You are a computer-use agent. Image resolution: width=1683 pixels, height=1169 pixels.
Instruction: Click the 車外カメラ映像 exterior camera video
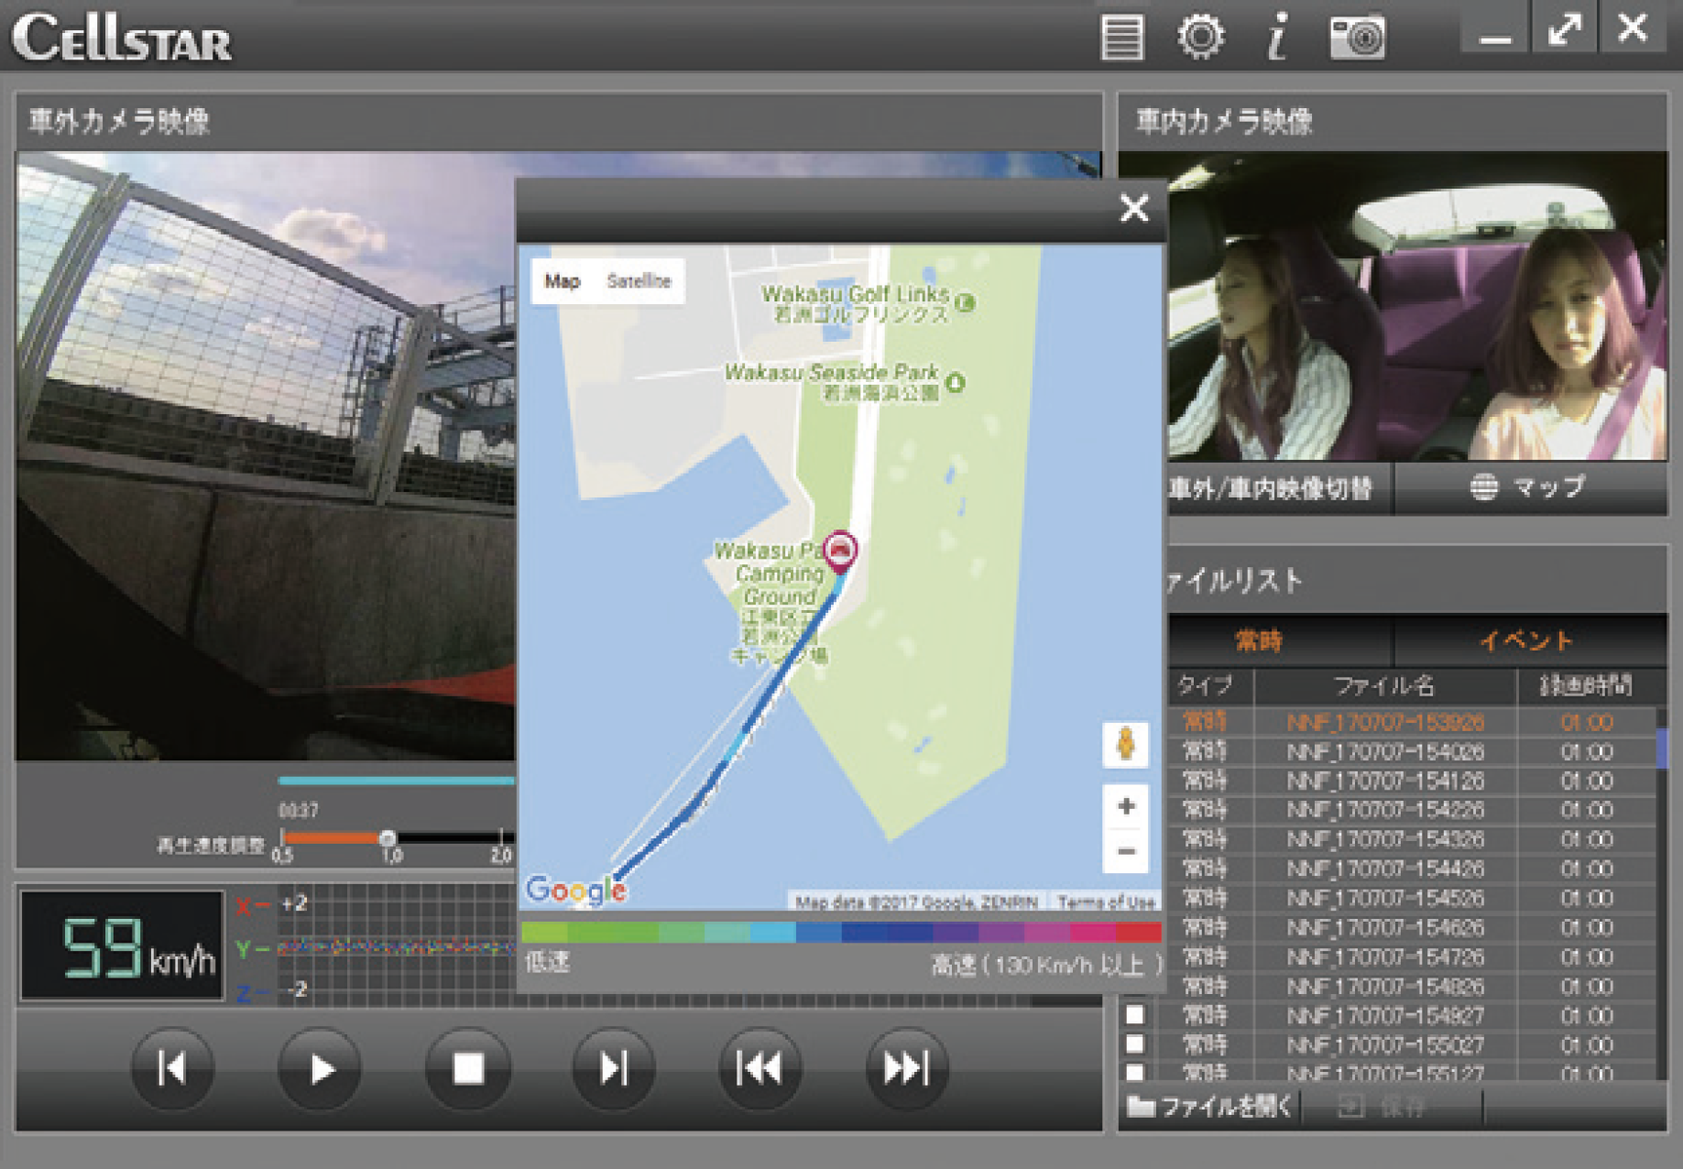[x=266, y=456]
